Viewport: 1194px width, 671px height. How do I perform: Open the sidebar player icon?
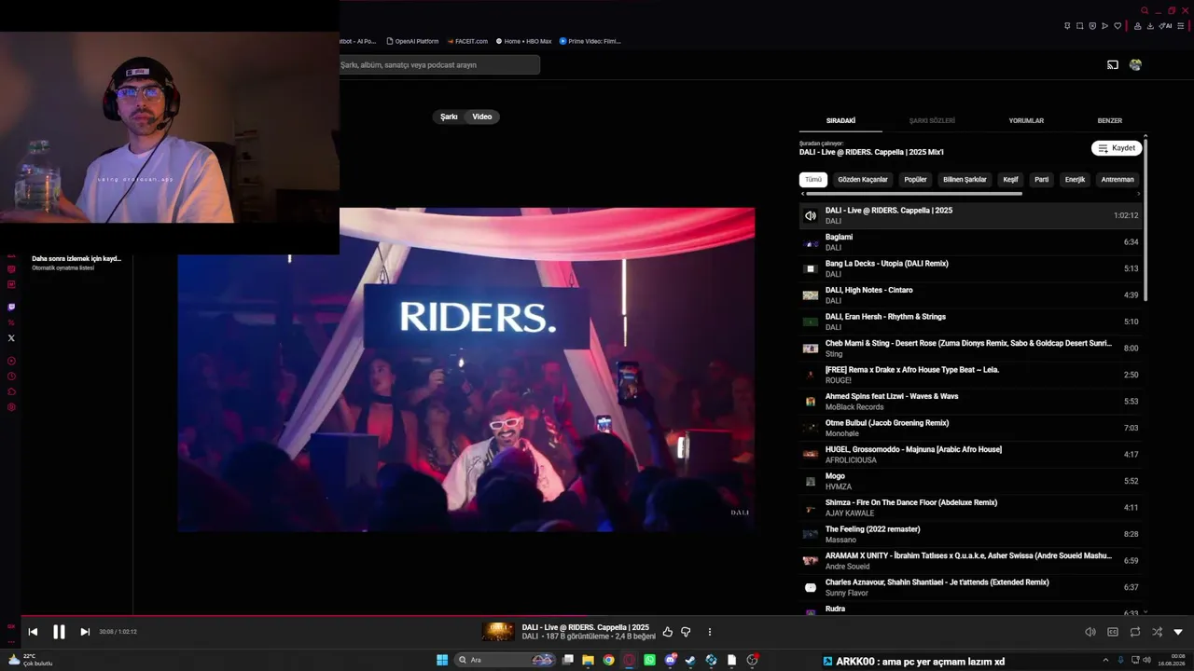pyautogui.click(x=11, y=361)
